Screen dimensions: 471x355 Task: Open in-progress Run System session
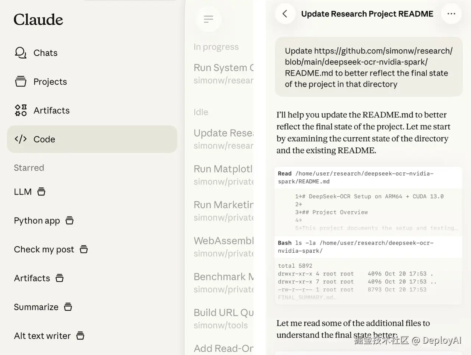pyautogui.click(x=224, y=74)
